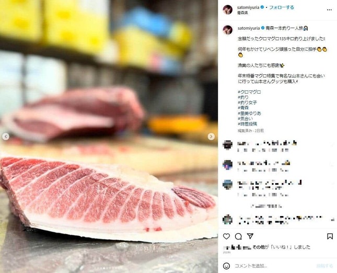Open the #里美ゆりあ hashtag
The width and height of the screenshot is (337, 273).
point(249,113)
